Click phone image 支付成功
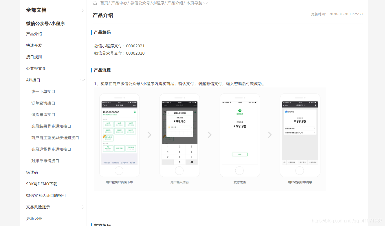385x226 pixels. coord(240,135)
